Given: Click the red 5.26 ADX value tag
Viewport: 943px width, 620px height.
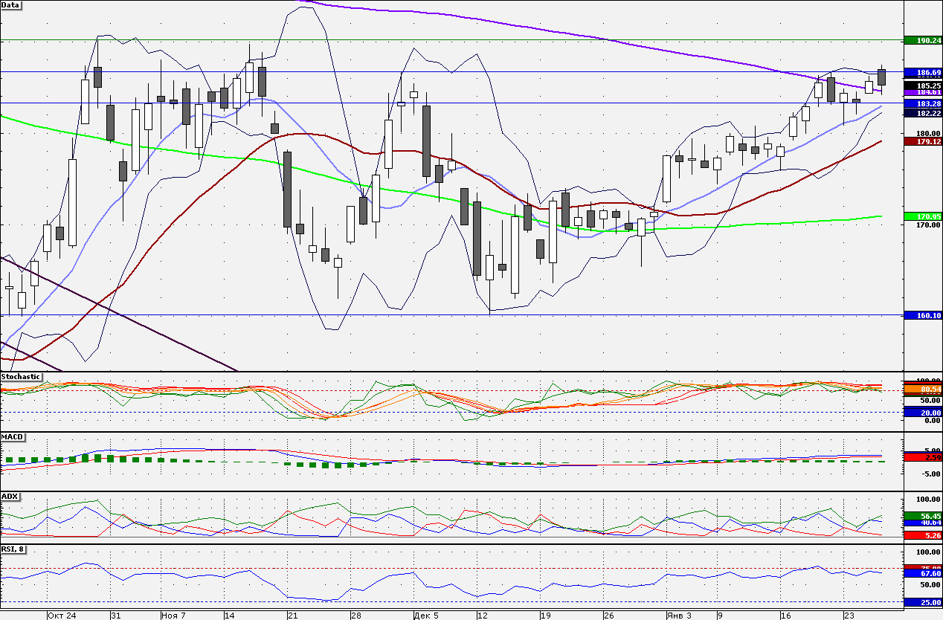Looking at the screenshot, I should [923, 535].
